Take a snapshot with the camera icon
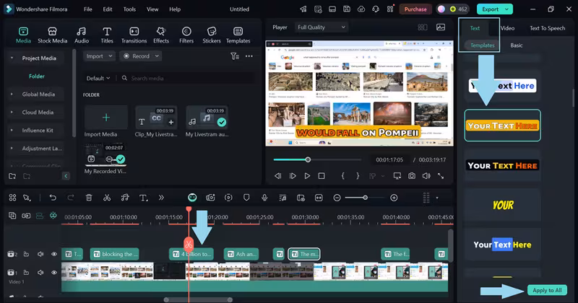Viewport: 578px width, 303px height. 411,175
